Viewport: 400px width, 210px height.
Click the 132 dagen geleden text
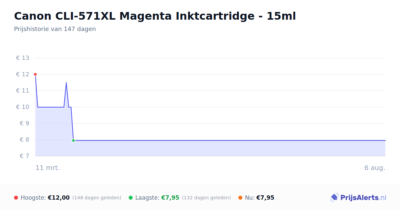click(206, 198)
